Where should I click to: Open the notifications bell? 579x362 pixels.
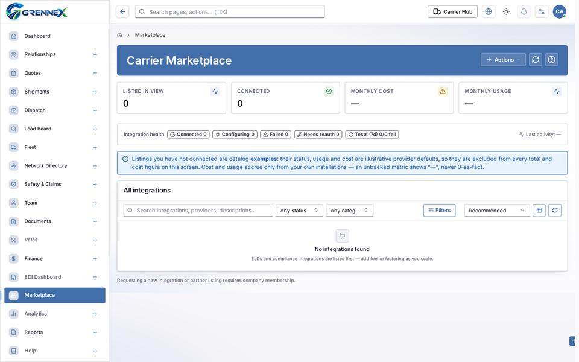tap(524, 12)
